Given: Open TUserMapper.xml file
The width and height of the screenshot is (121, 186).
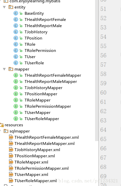Looking at the screenshot, I should (x=31, y=174).
